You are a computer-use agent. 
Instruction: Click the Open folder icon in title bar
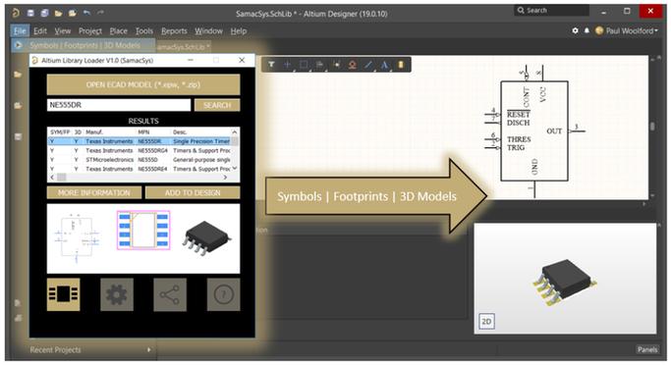[x=59, y=14]
